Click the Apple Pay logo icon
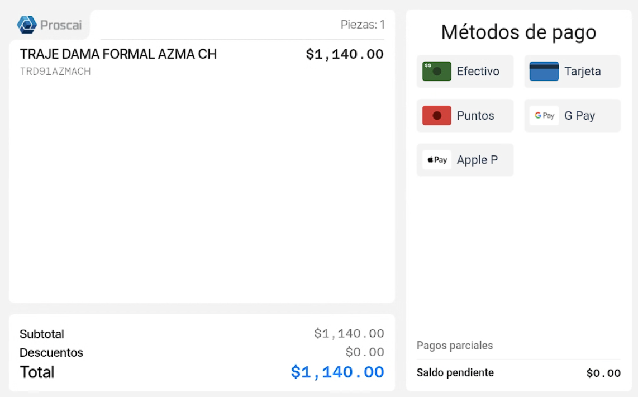 (436, 160)
